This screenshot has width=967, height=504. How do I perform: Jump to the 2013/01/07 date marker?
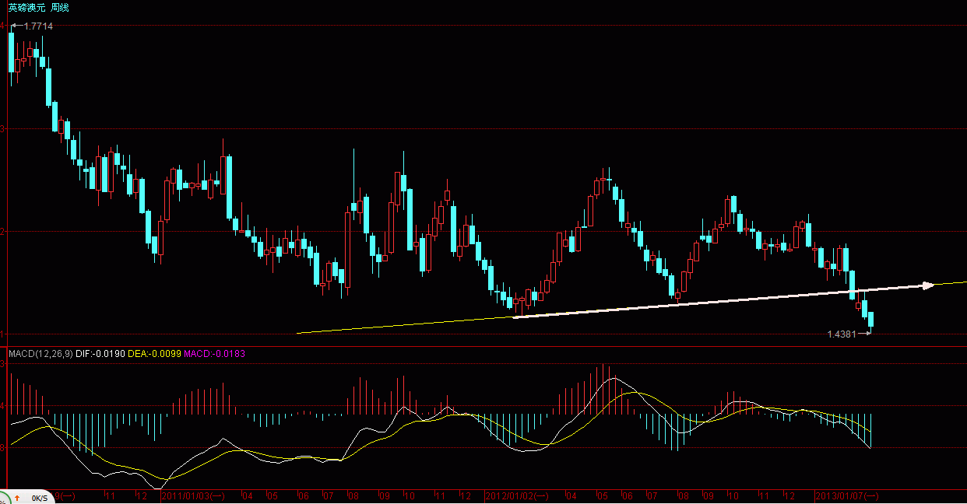pos(847,495)
